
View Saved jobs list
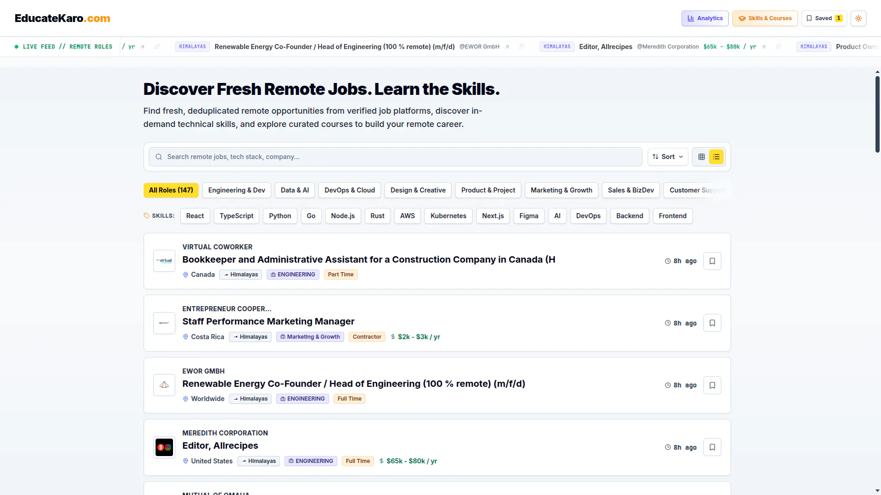(x=824, y=18)
